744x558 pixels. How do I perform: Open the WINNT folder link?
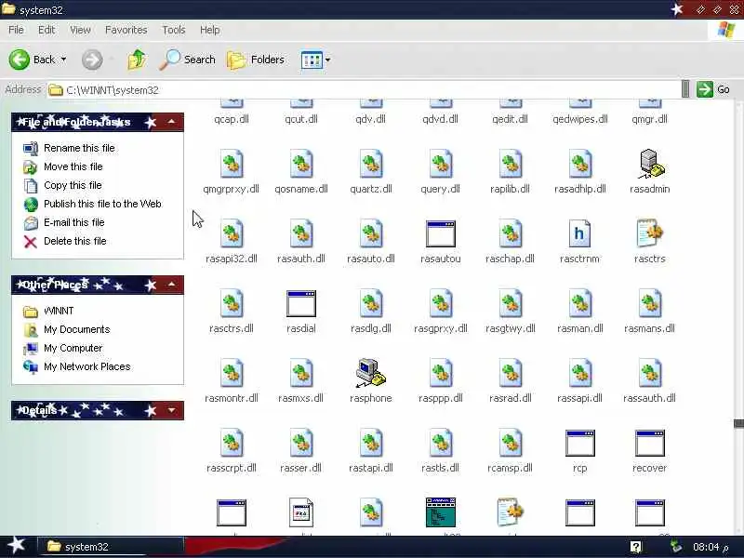pyautogui.click(x=59, y=311)
